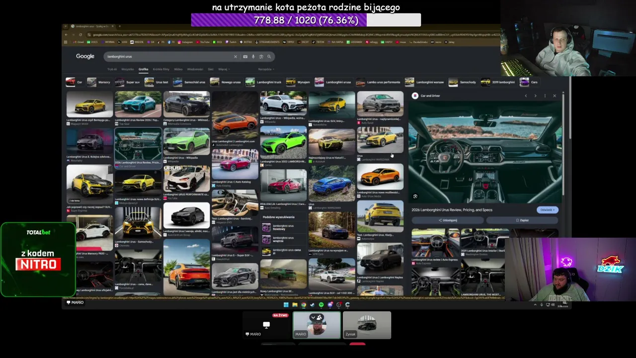Open the Narzędzia tools dropdown
Image resolution: width=636 pixels, height=358 pixels.
click(266, 69)
